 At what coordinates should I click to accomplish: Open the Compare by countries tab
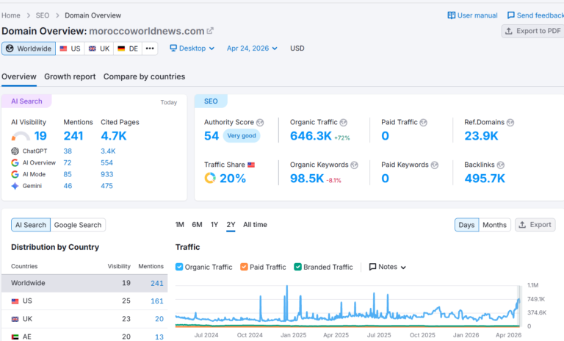point(144,76)
